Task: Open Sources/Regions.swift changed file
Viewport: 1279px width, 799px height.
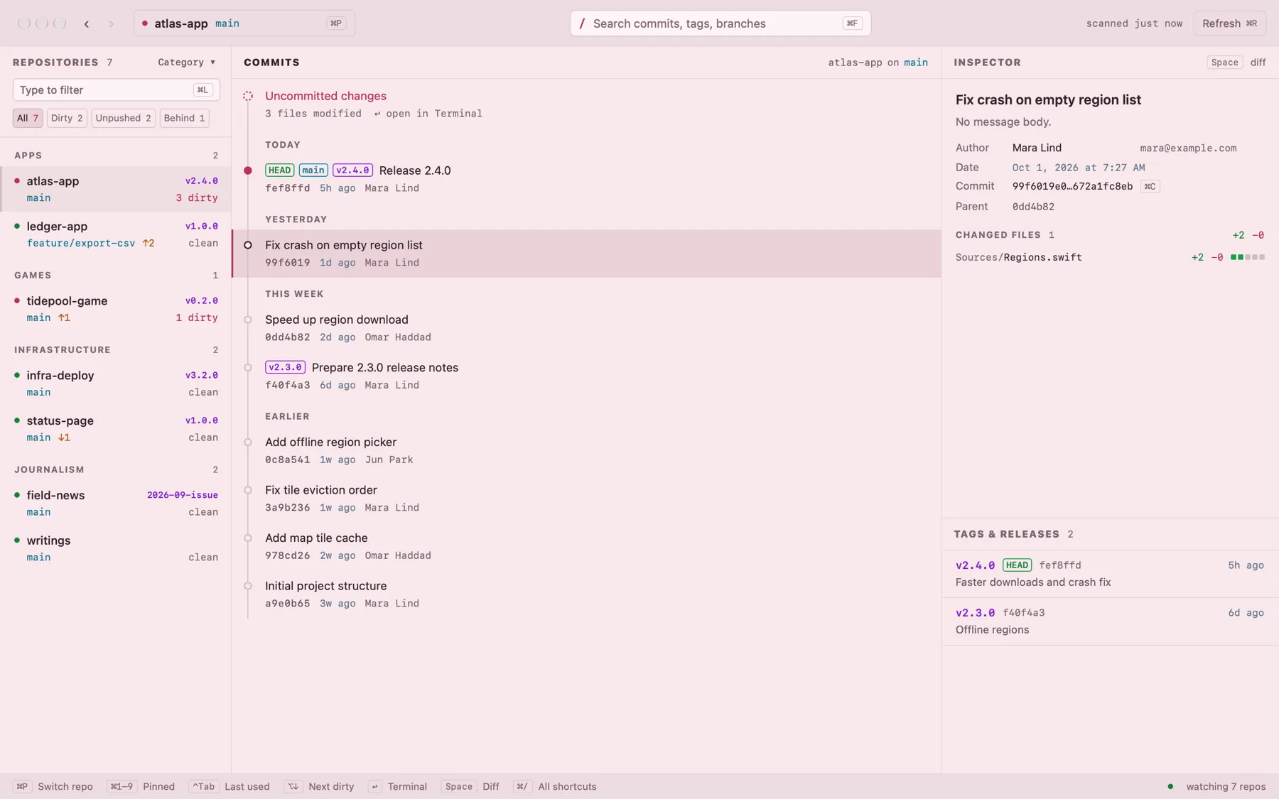Action: [x=1110, y=257]
